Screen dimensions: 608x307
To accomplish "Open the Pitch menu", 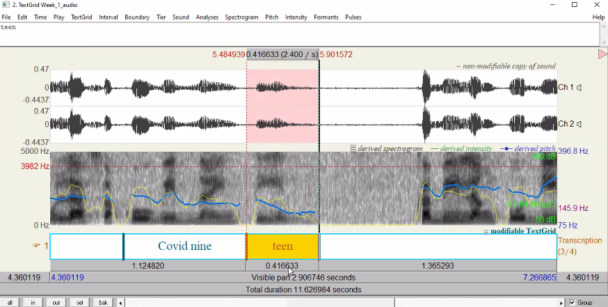I will pyautogui.click(x=271, y=17).
